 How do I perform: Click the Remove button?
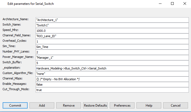[69, 105]
